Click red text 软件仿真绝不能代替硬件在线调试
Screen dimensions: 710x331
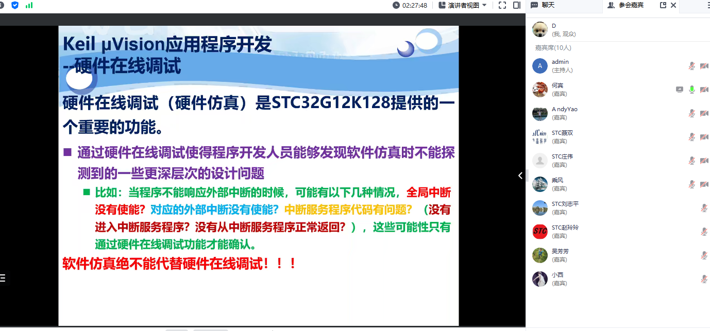tap(179, 263)
